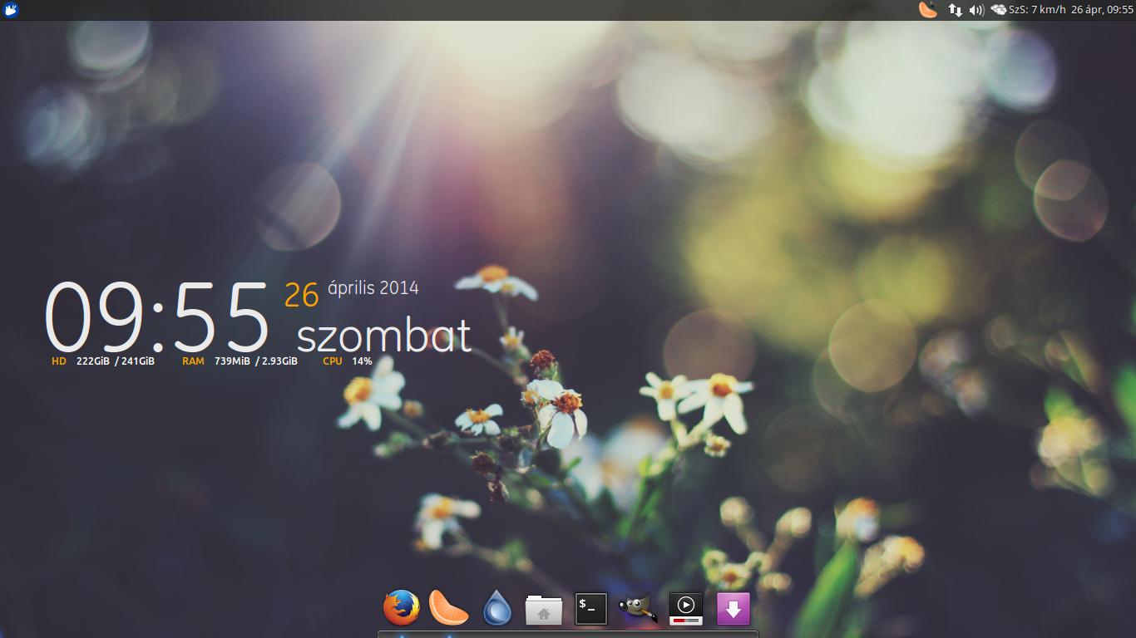Launch the terminal emulator from dock
1136x638 pixels.
[591, 609]
